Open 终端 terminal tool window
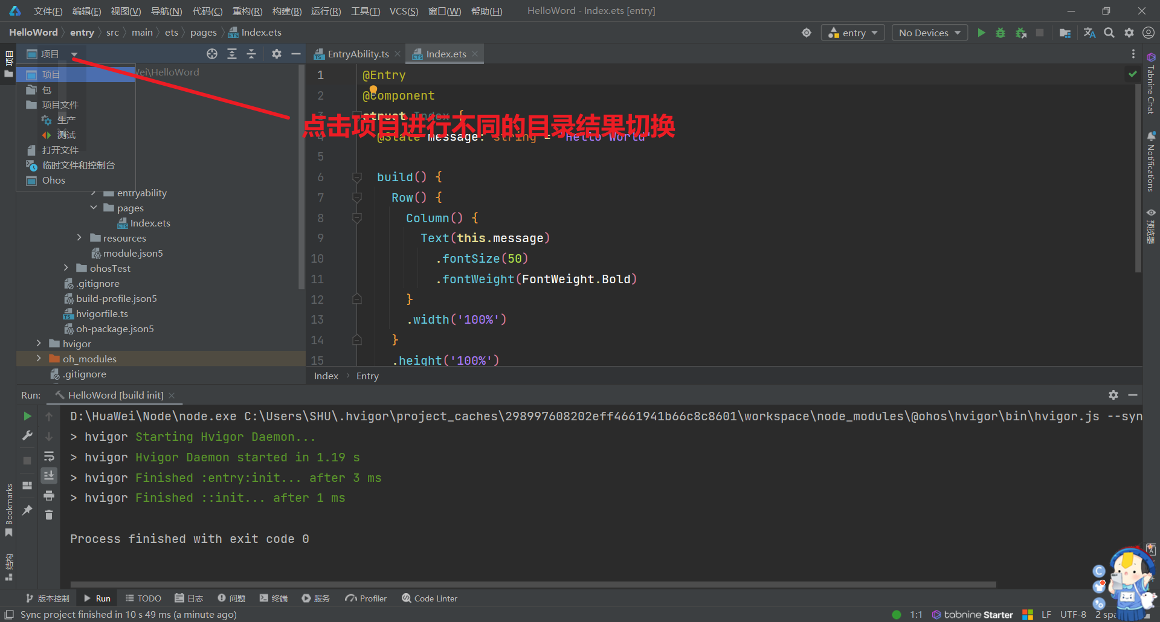Viewport: 1160px width, 622px height. tap(274, 598)
